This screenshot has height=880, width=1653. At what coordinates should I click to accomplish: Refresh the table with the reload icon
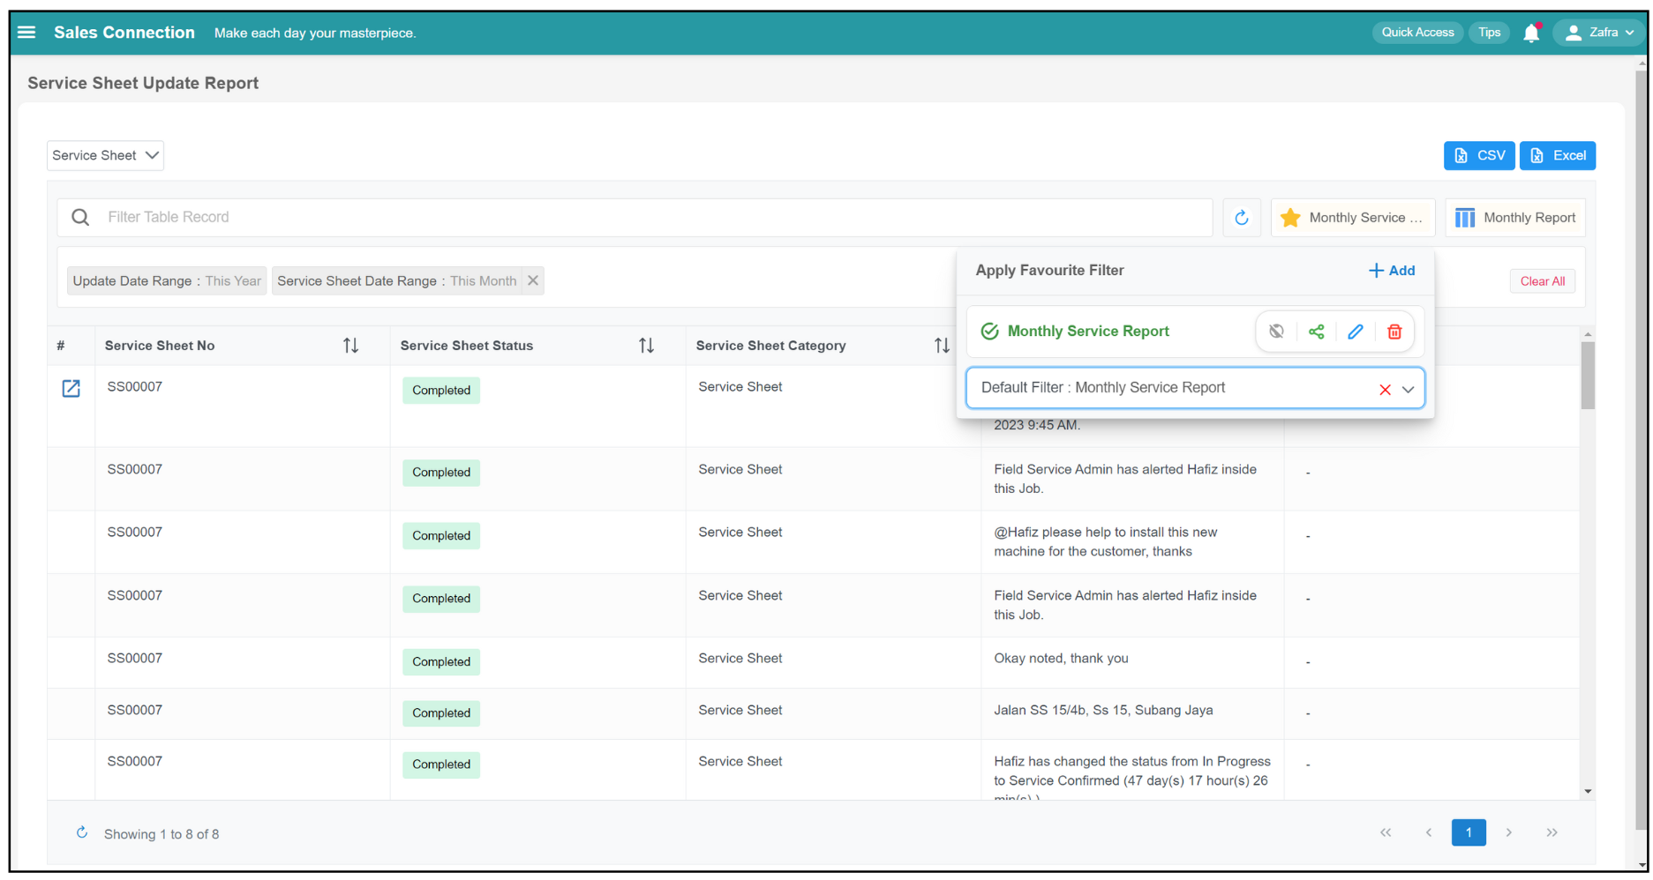1241,218
